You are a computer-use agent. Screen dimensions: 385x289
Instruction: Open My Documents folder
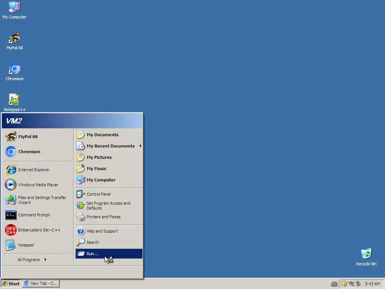pyautogui.click(x=109, y=135)
